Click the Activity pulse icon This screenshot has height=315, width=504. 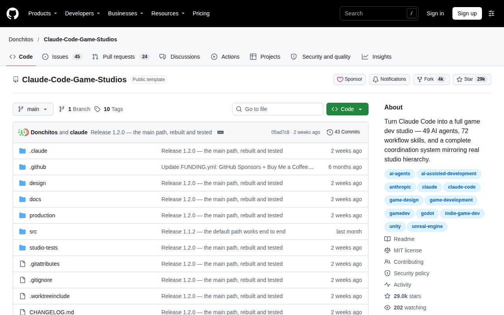tap(387, 285)
